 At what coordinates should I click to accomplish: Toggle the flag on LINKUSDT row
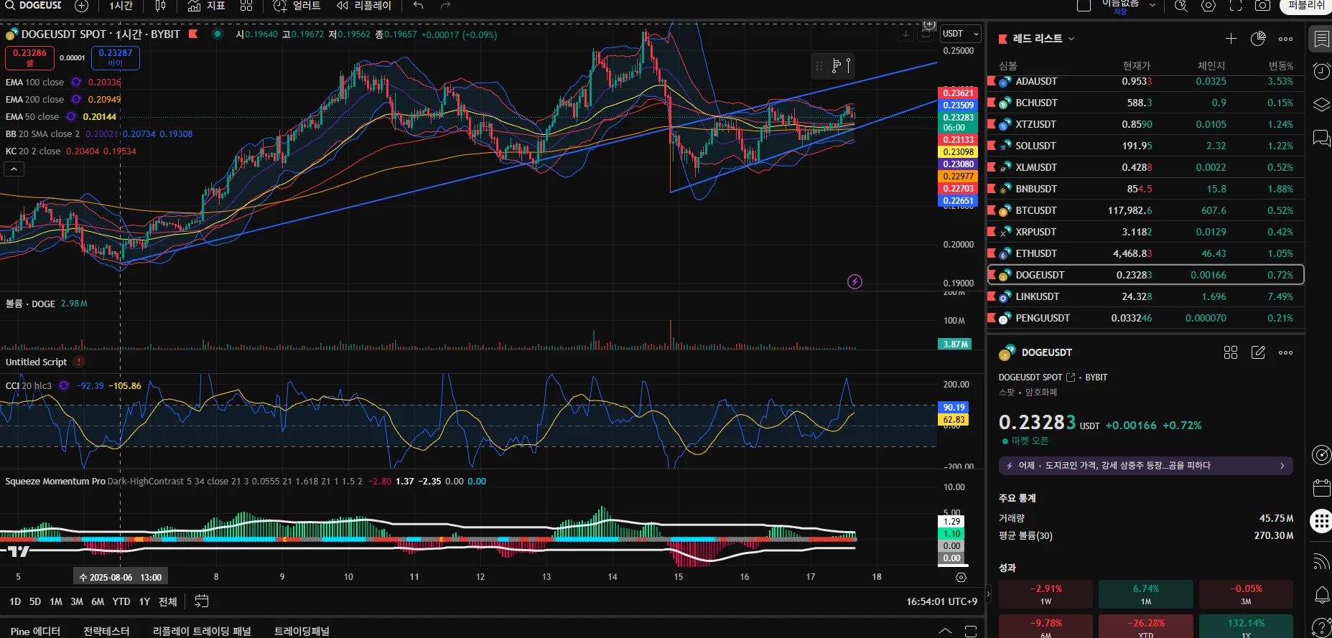[x=992, y=296]
